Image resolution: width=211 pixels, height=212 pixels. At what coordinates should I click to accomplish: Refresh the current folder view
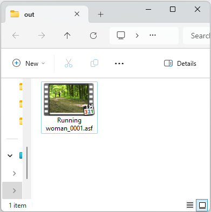click(93, 36)
